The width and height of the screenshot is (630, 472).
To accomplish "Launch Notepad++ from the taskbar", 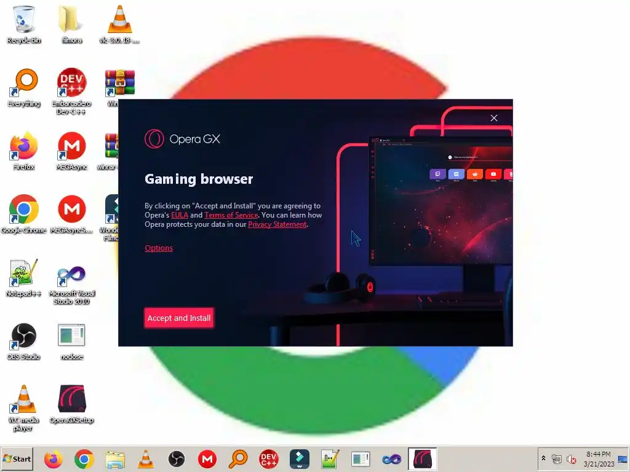I will pos(330,458).
